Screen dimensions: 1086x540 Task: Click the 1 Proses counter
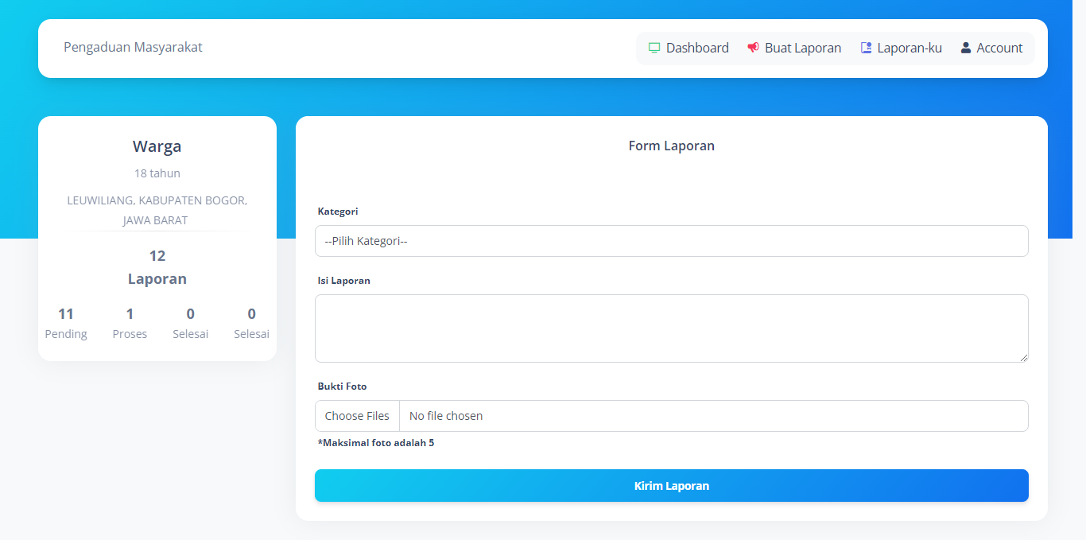[130, 323]
